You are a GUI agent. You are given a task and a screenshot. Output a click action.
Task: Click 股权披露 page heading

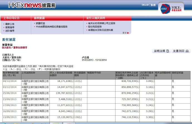coord(9,40)
